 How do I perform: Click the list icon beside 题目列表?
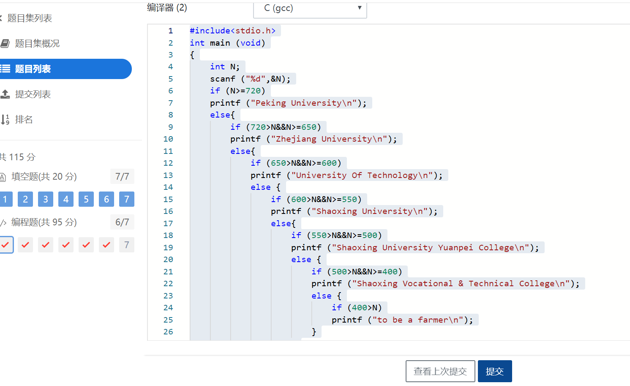coord(5,69)
